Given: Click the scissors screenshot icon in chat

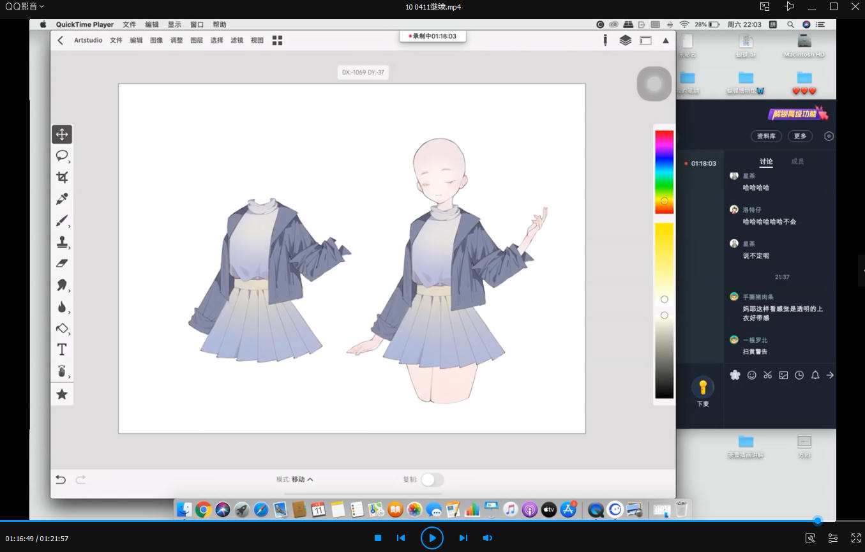Looking at the screenshot, I should coord(768,375).
